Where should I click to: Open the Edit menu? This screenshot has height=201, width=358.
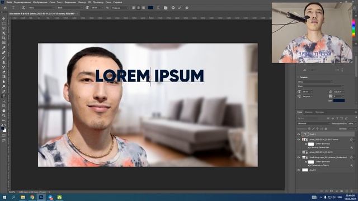tap(22, 2)
